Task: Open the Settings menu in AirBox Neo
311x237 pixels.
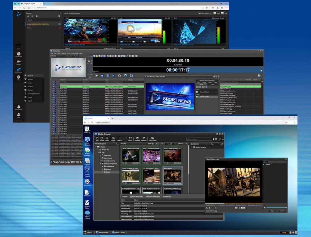Action: (63, 53)
